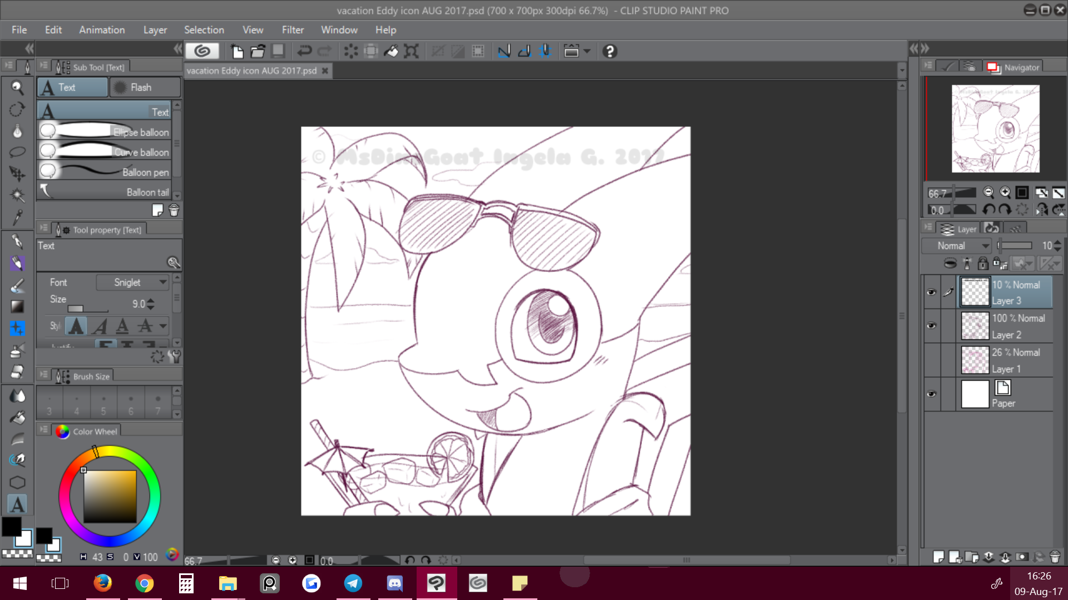
Task: Select the Zoom magnifier tool
Action: [x=17, y=87]
